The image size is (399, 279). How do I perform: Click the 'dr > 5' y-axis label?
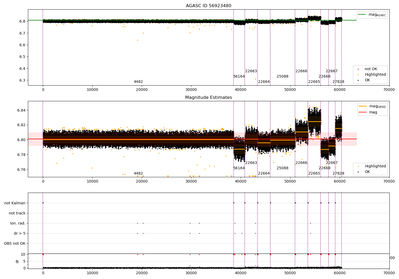coord(20,234)
